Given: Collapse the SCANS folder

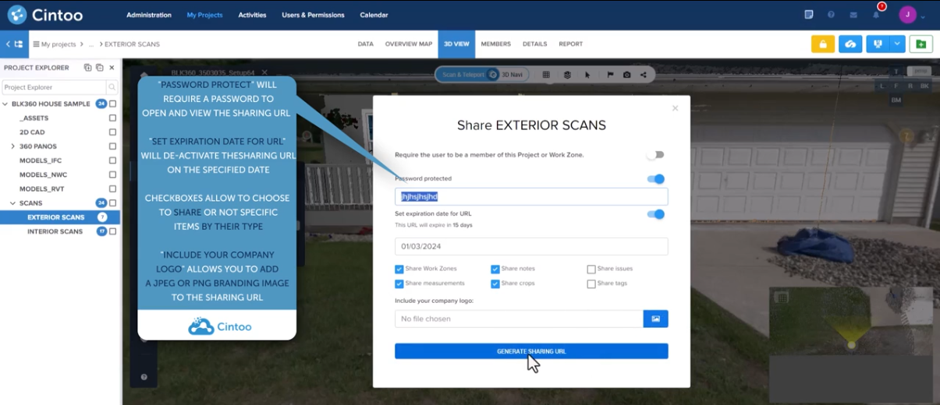Looking at the screenshot, I should [x=13, y=203].
